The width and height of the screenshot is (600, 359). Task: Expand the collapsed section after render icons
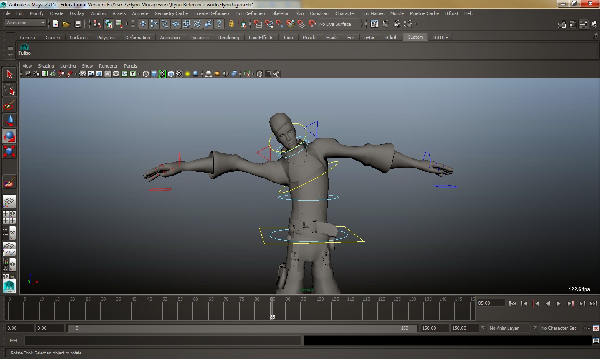(415, 24)
